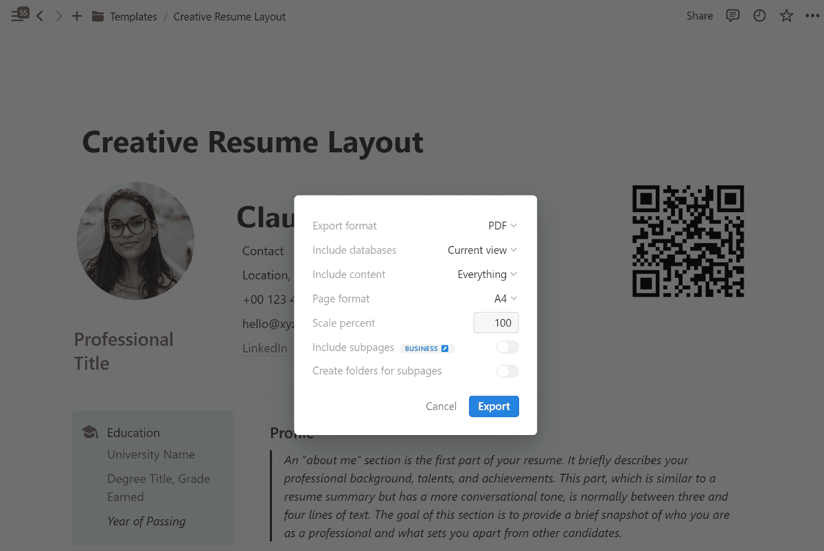The image size is (824, 551).
Task: Open the comments icon in top bar
Action: pyautogui.click(x=733, y=16)
